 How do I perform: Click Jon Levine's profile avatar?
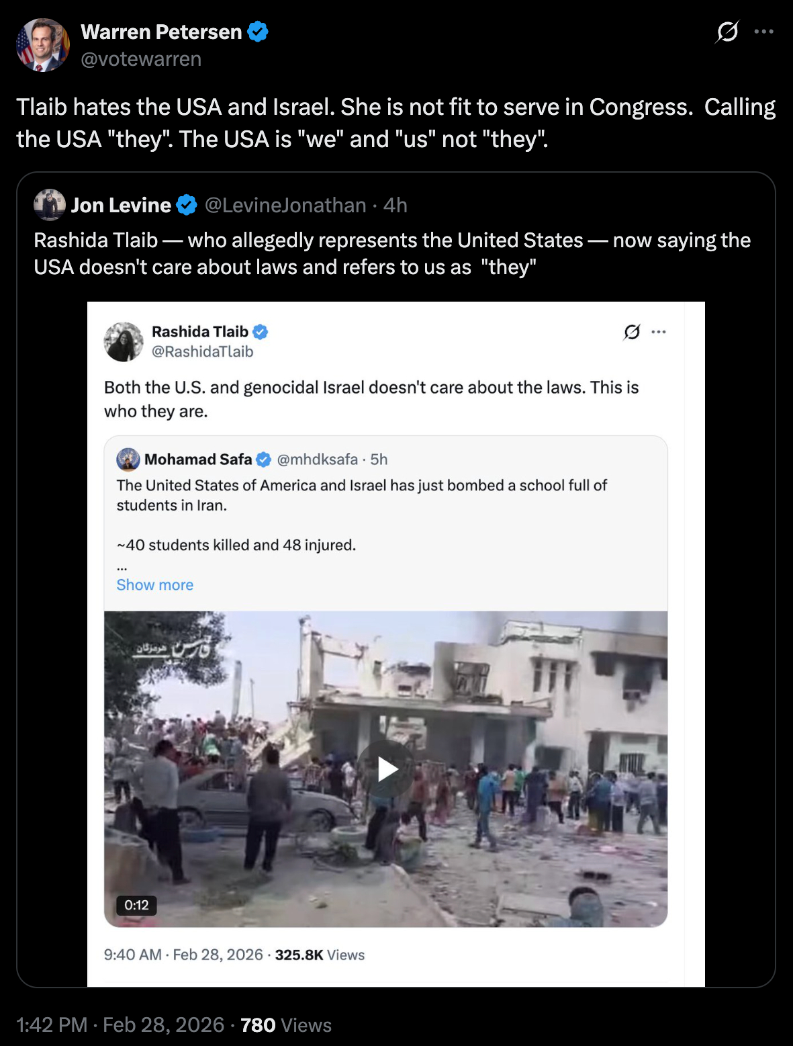[x=50, y=205]
